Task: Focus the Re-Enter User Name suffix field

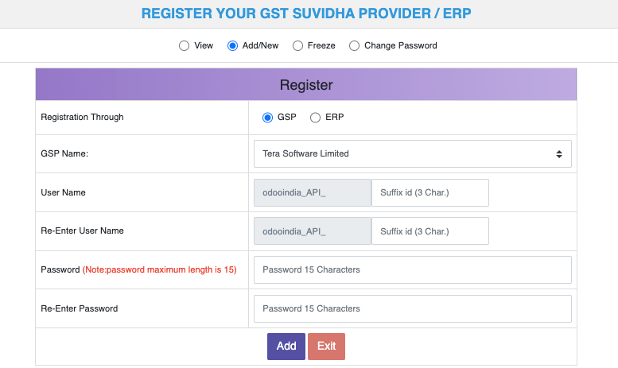Action: 429,231
